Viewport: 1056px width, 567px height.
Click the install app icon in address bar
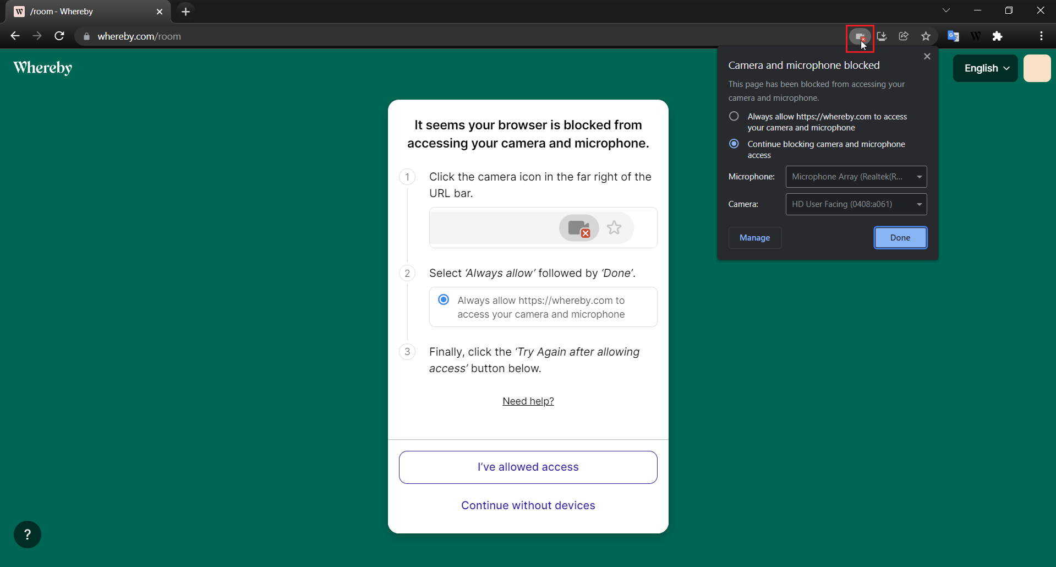pyautogui.click(x=882, y=36)
